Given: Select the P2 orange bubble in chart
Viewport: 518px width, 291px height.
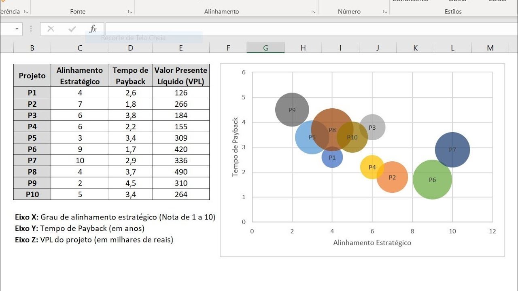Looking at the screenshot, I should [392, 177].
